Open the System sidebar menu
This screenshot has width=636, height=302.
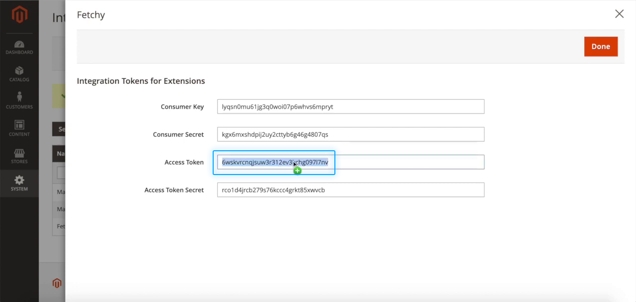click(x=19, y=183)
